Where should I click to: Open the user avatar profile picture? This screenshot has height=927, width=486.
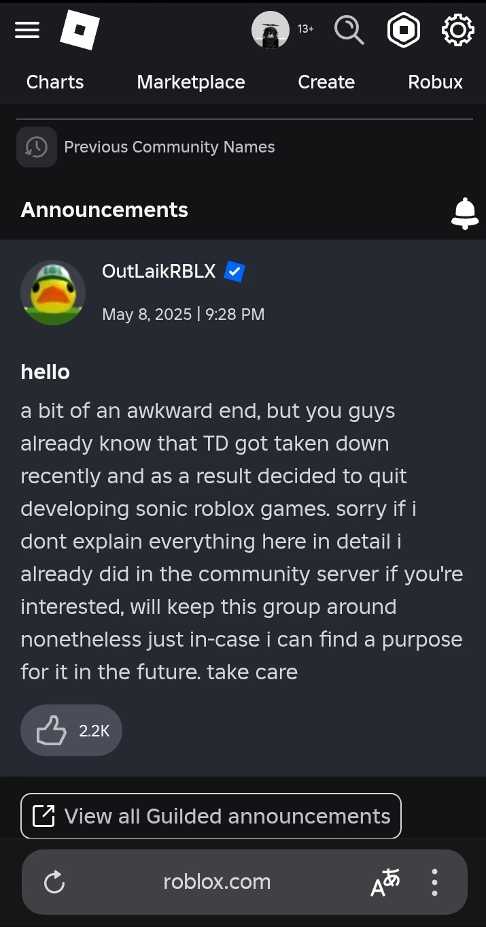pos(271,31)
